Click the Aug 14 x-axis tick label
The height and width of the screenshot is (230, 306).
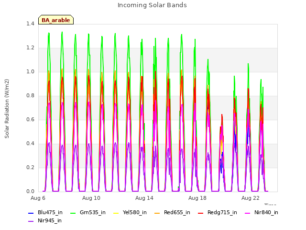pos(144,198)
